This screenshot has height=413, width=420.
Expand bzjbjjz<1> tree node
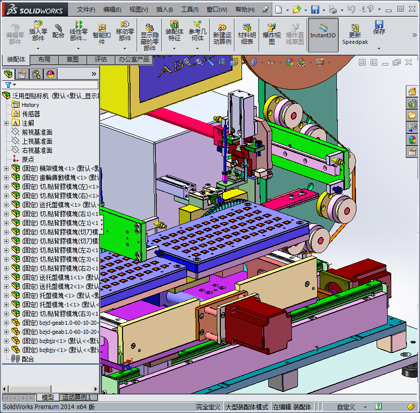pyautogui.click(x=6, y=341)
